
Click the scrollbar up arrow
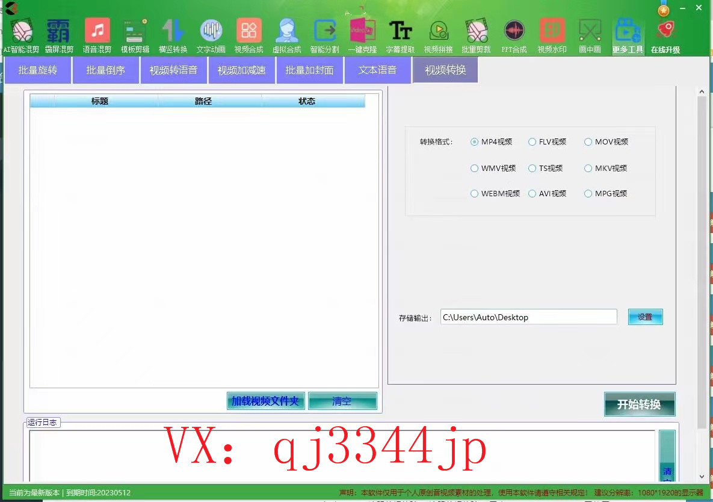pyautogui.click(x=702, y=92)
